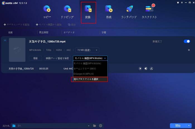Image resolution: width=195 pixels, height=129 pixels.
Task: Collapse the 天気の子予告 task row
Action: [x=5, y=40]
